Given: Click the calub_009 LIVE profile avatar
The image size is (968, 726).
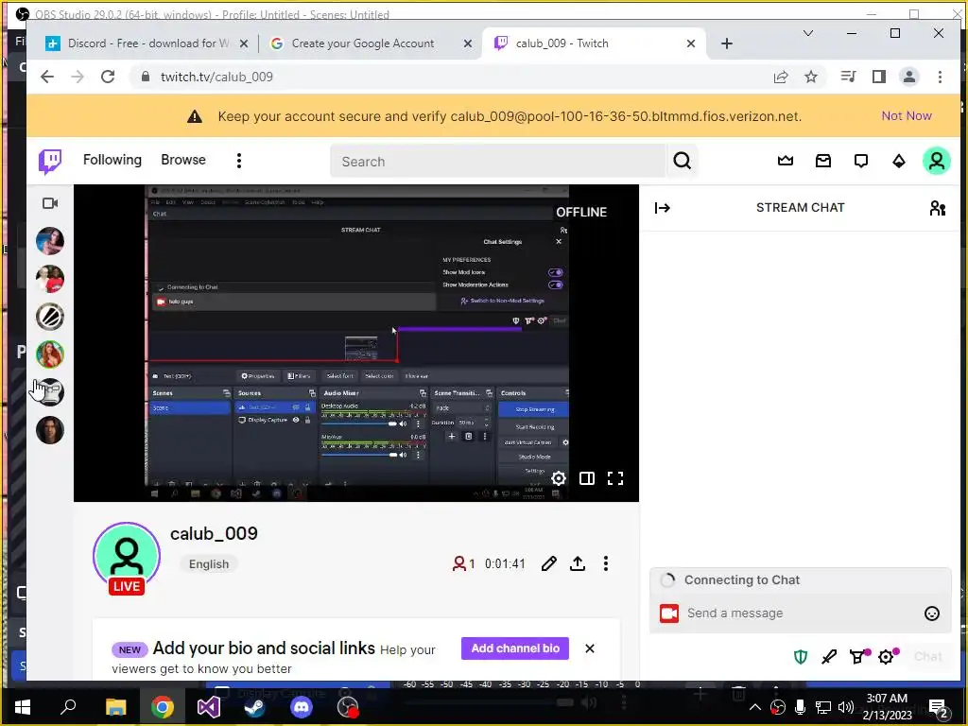Looking at the screenshot, I should tap(127, 558).
